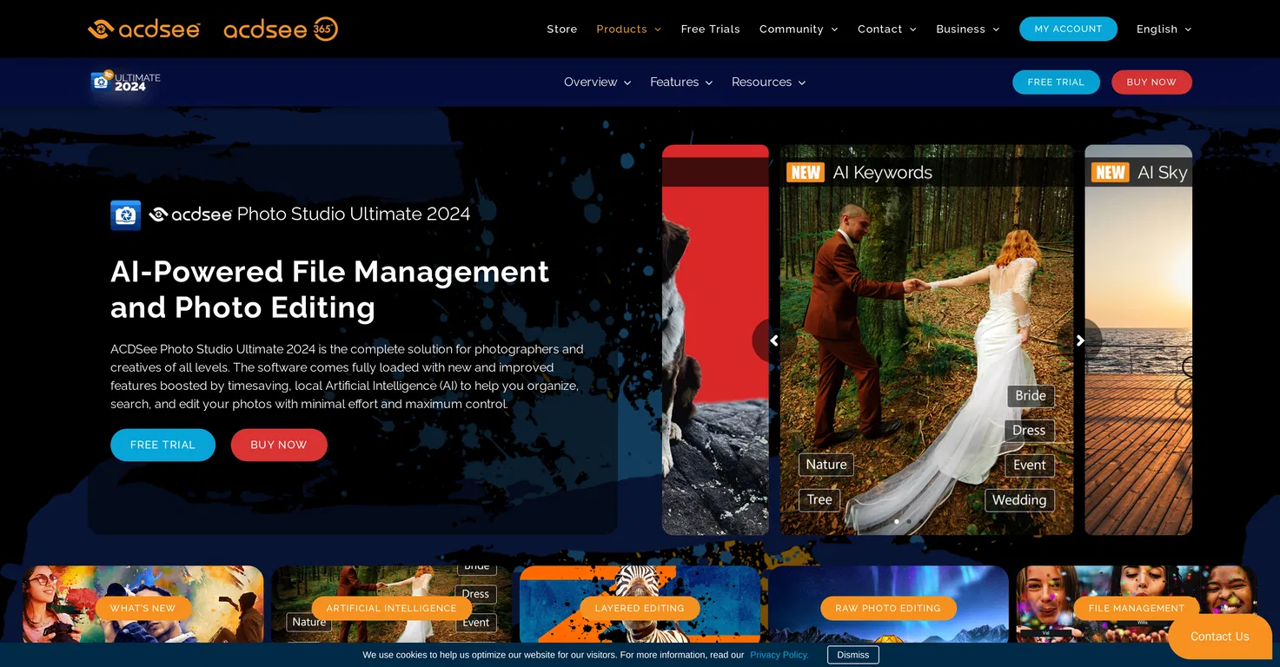This screenshot has width=1280, height=667.
Task: Click the AI Sky slide on right
Action: coord(1138,340)
